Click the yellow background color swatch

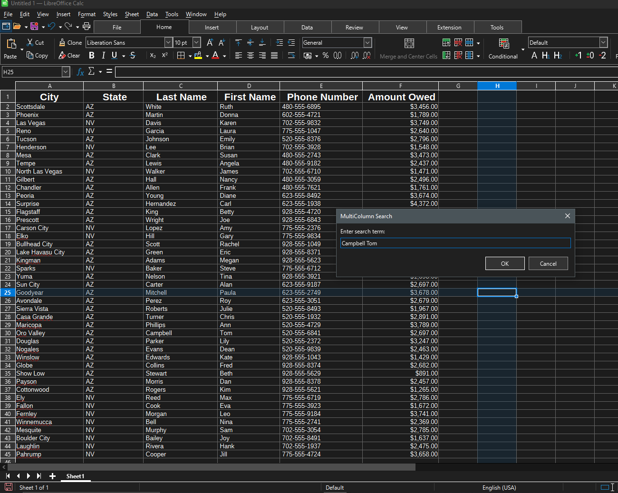198,56
